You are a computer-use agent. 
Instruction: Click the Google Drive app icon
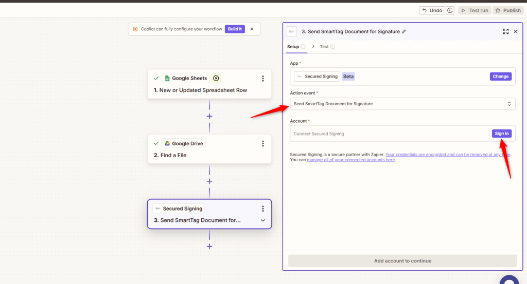(167, 143)
